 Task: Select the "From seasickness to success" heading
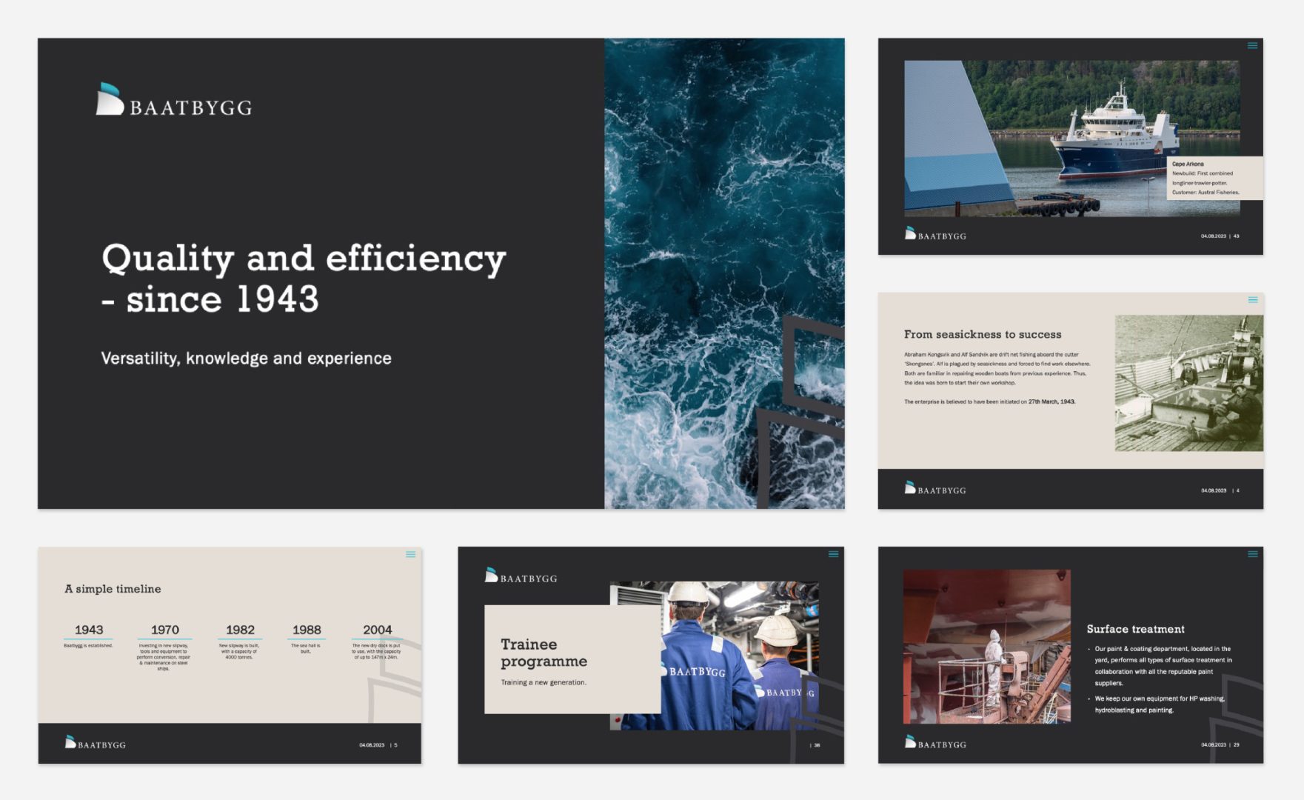(983, 335)
